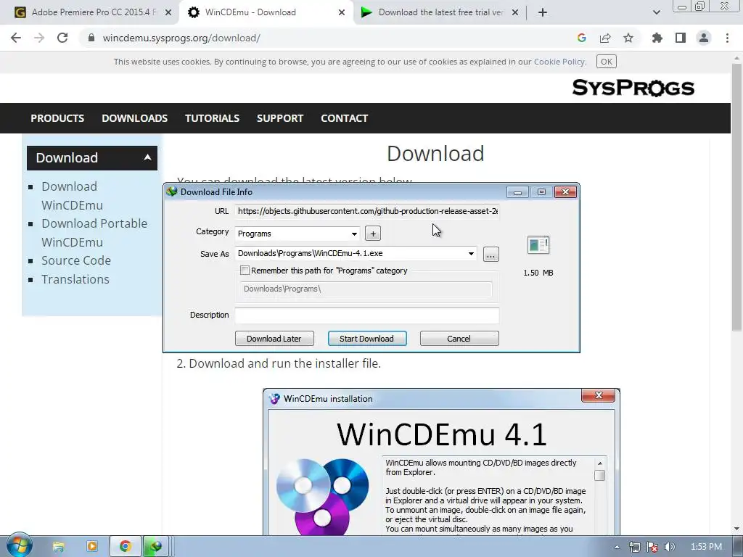Show hidden system tray icons
The height and width of the screenshot is (557, 743).
(x=617, y=547)
